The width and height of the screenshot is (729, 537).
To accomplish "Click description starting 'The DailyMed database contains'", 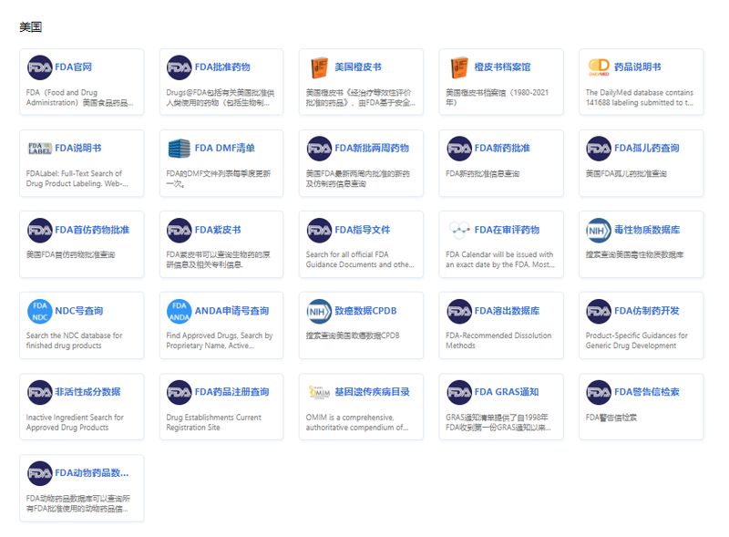I will tap(640, 98).
